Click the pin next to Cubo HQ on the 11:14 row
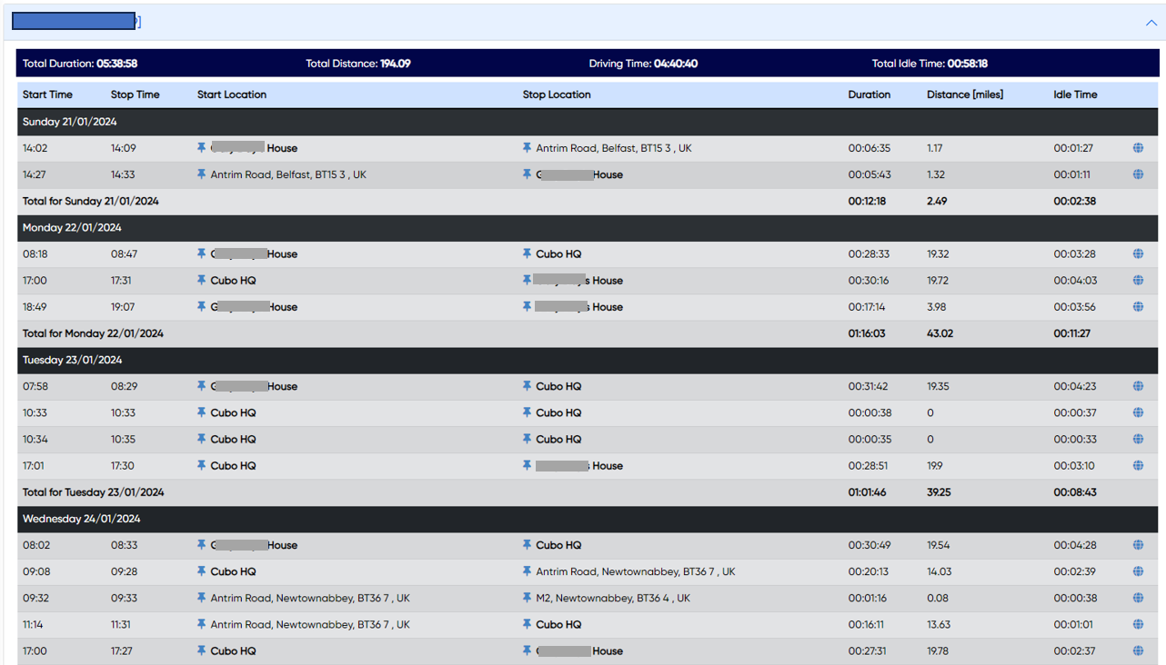This screenshot has height=665, width=1166. tap(526, 624)
